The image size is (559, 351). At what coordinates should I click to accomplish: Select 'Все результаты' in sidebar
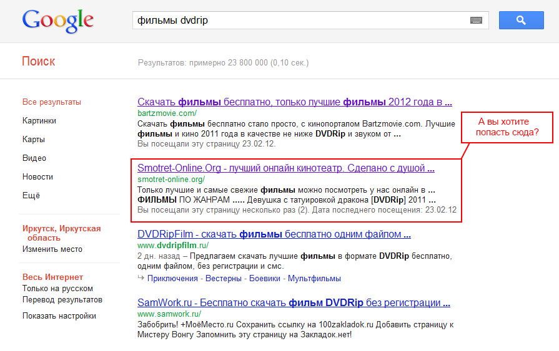tap(52, 102)
